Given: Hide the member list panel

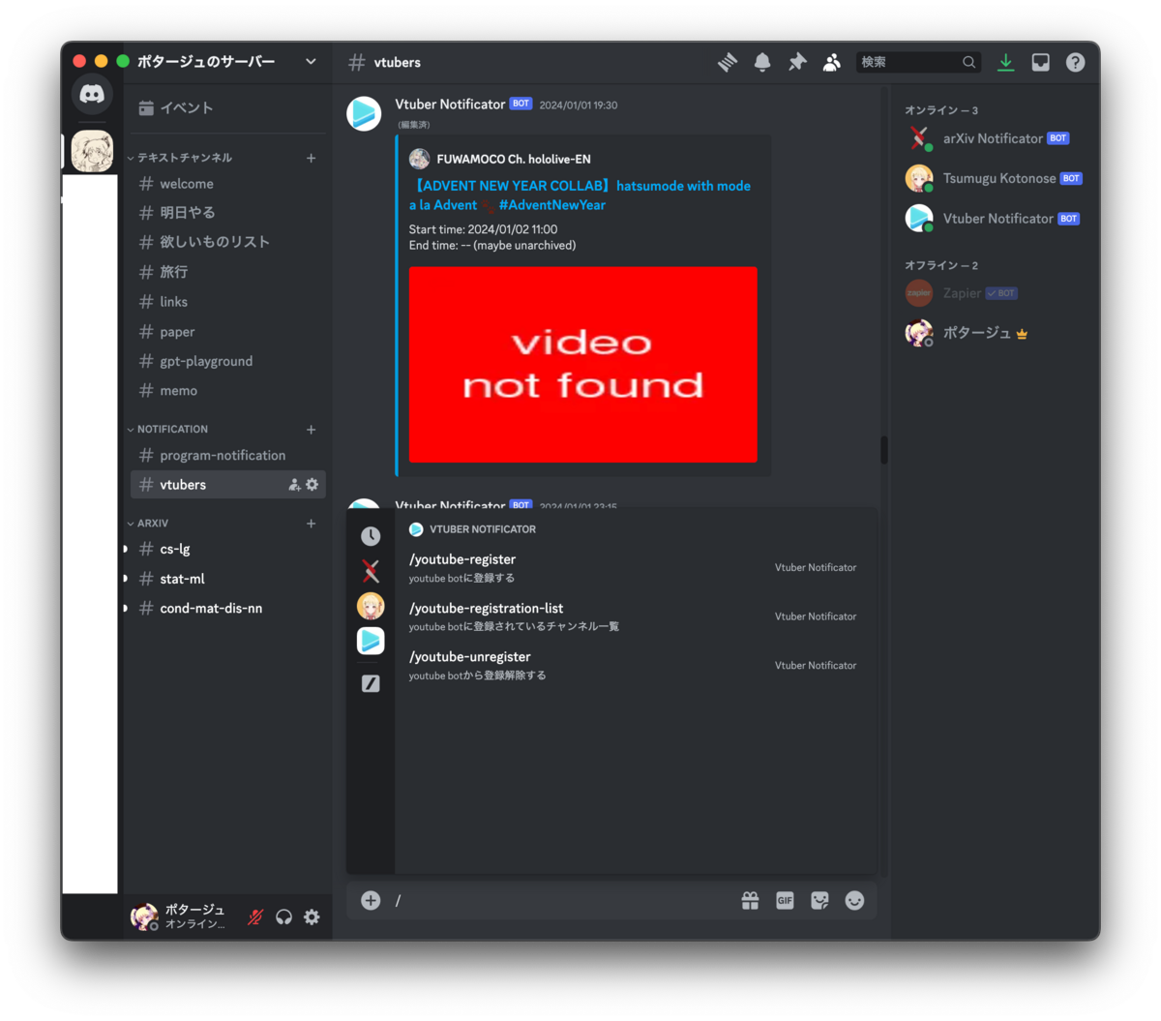Looking at the screenshot, I should click(831, 61).
